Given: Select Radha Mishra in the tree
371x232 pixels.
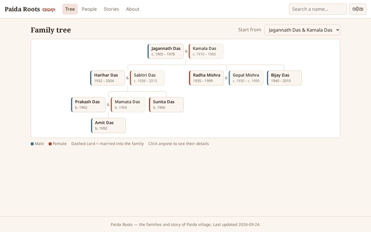Looking at the screenshot, I should pyautogui.click(x=206, y=78).
